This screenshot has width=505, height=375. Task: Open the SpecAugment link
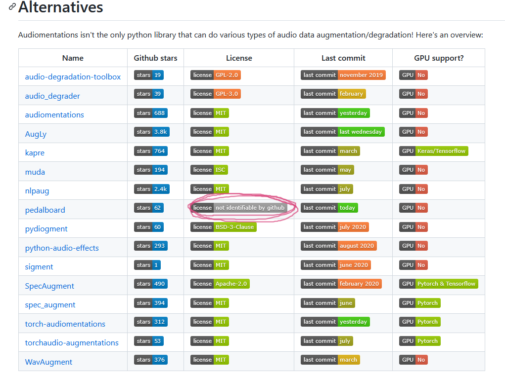[x=49, y=286]
